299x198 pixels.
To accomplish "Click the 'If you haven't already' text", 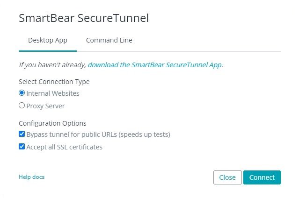I will click(52, 65).
